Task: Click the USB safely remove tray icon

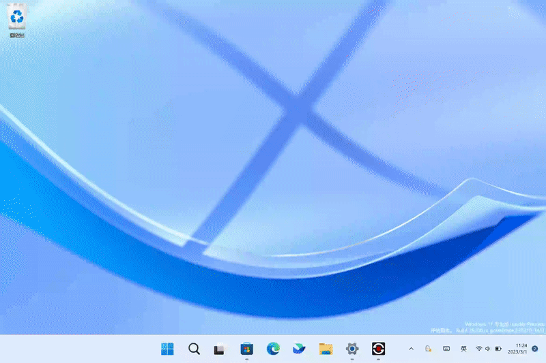Action: tap(429, 349)
